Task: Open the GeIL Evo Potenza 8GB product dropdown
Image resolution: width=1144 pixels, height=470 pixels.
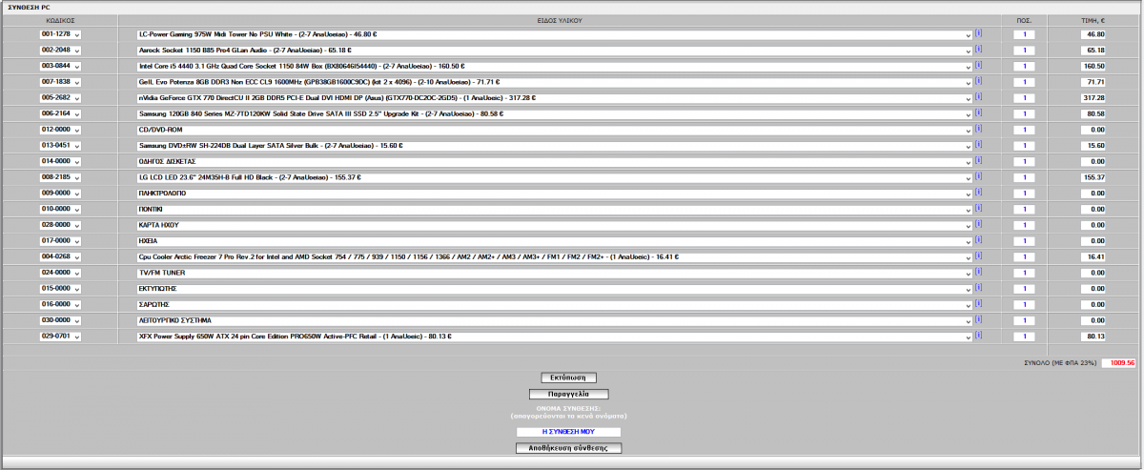Action: (554, 82)
